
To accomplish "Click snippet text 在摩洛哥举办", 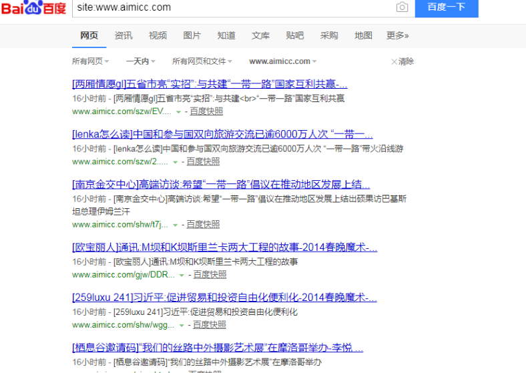I will point(296,362).
